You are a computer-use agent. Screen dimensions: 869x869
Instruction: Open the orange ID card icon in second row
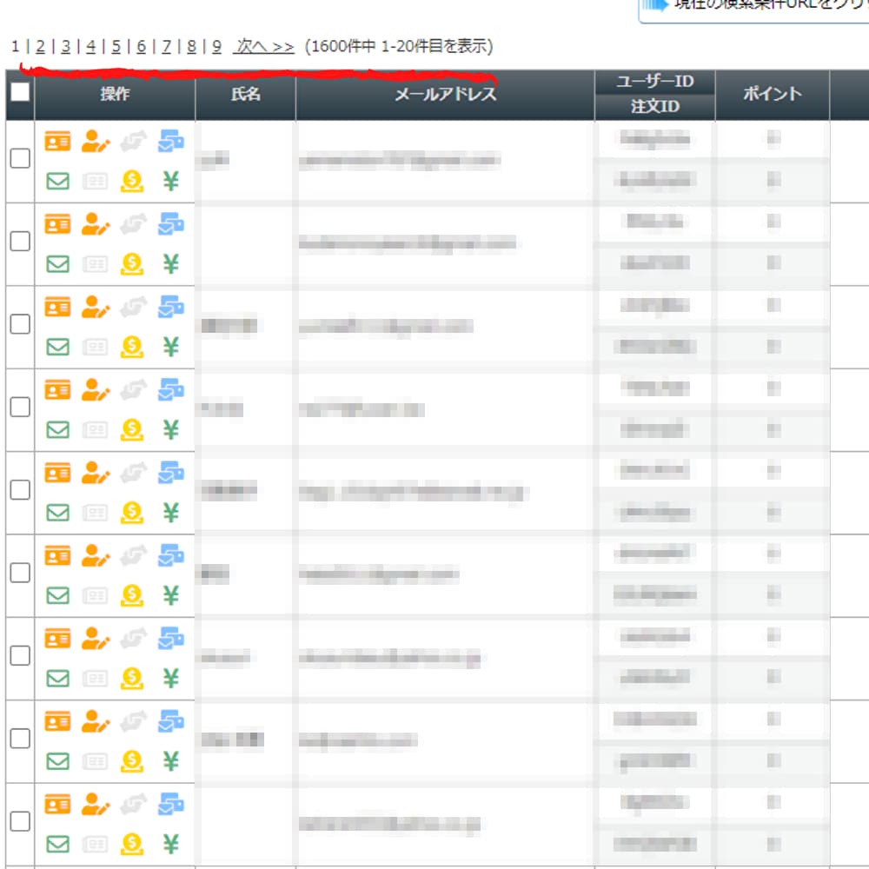coord(57,224)
